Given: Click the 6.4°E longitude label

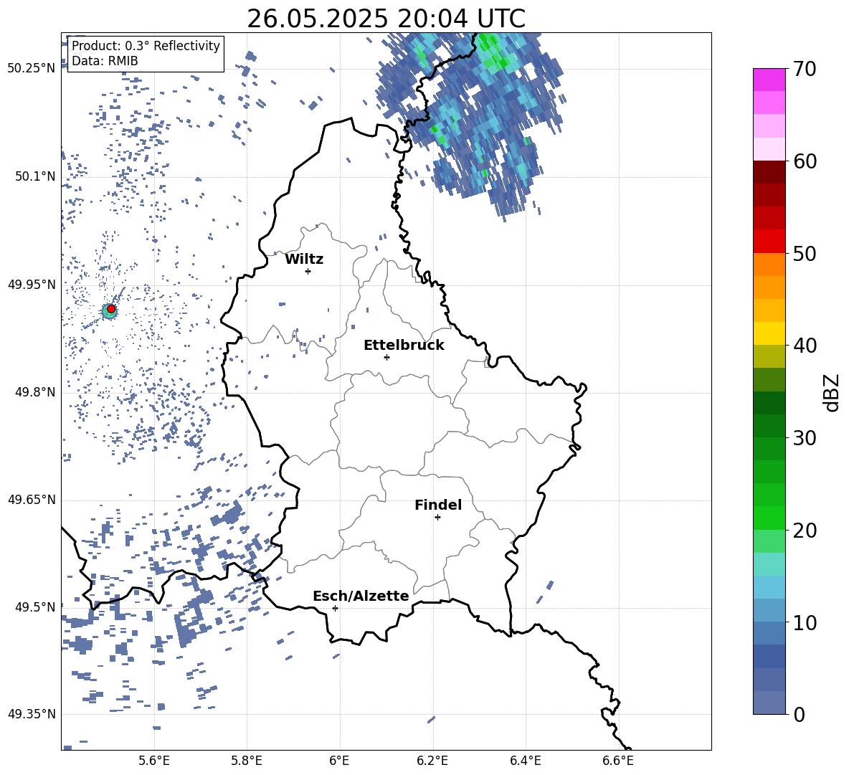Looking at the screenshot, I should coord(525,761).
